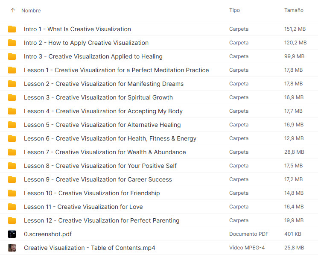
Task: Open Lesson 5 Alternative Healing folder
Action: [102, 125]
